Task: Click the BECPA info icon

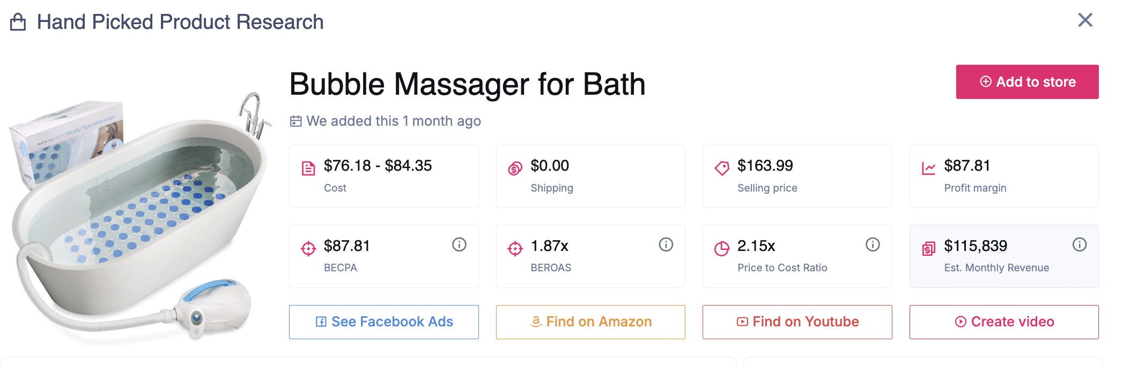Action: 459,245
